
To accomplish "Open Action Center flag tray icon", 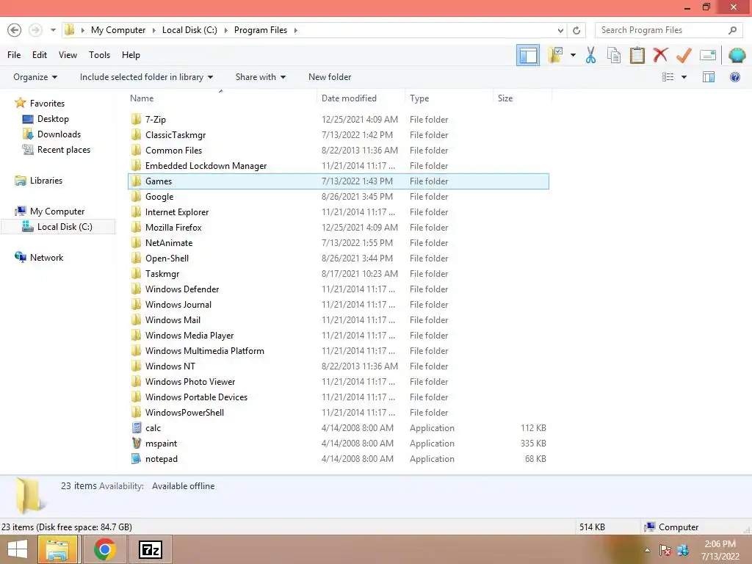I will pyautogui.click(x=665, y=550).
